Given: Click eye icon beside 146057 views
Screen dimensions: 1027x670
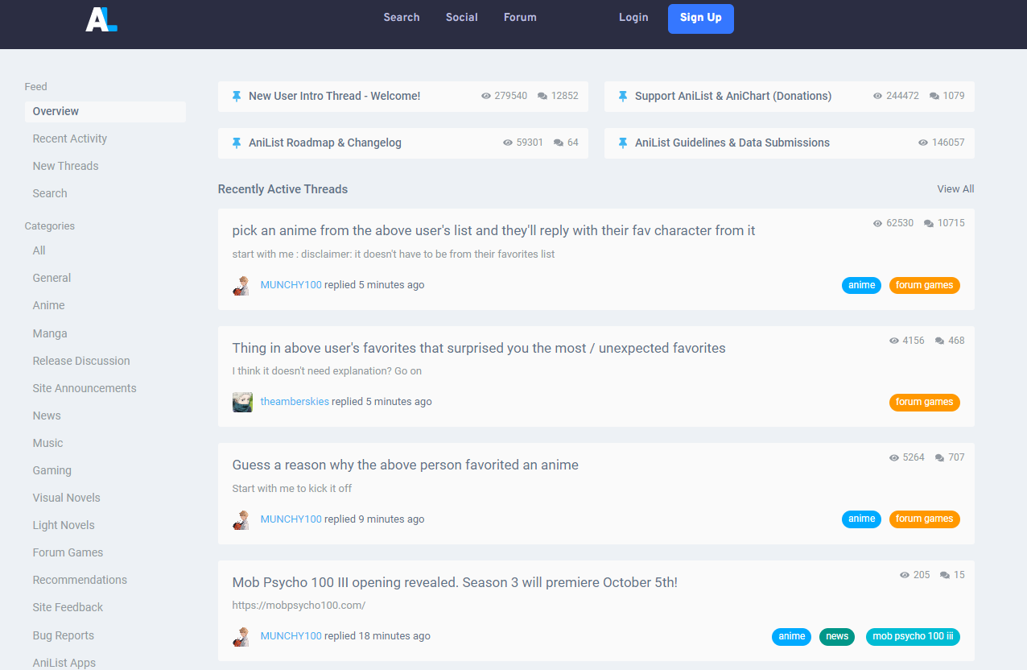Looking at the screenshot, I should pyautogui.click(x=923, y=143).
